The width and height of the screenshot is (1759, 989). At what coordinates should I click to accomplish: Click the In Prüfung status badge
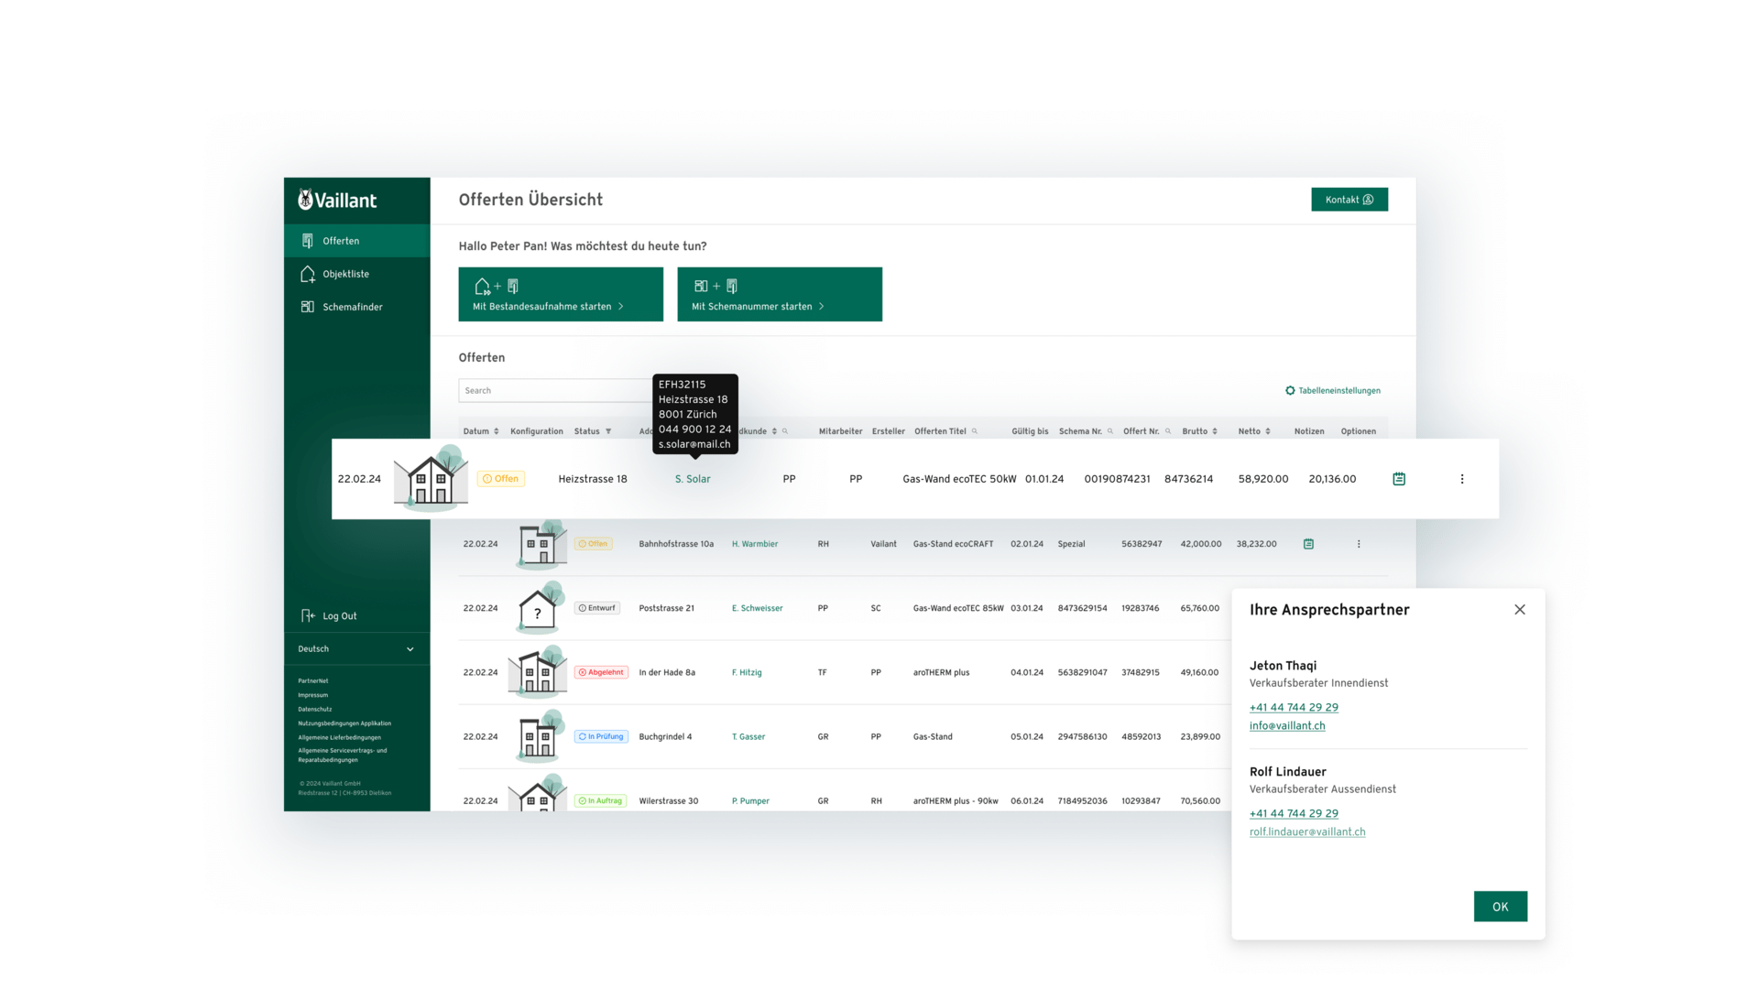click(601, 736)
